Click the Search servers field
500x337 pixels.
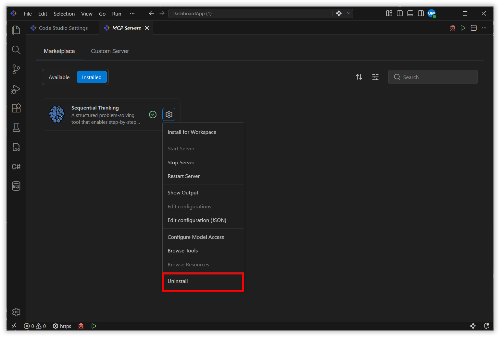click(x=433, y=77)
